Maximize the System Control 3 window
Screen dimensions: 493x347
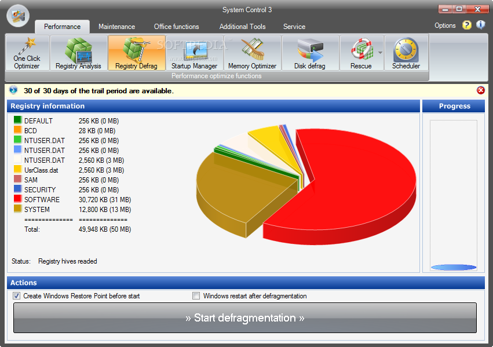pos(459,9)
